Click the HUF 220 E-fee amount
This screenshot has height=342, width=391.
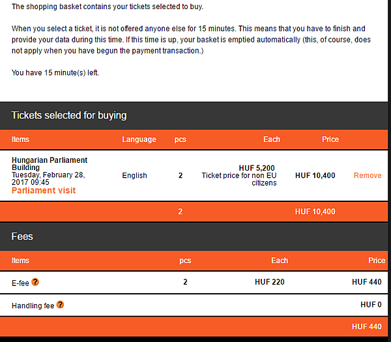[269, 282]
